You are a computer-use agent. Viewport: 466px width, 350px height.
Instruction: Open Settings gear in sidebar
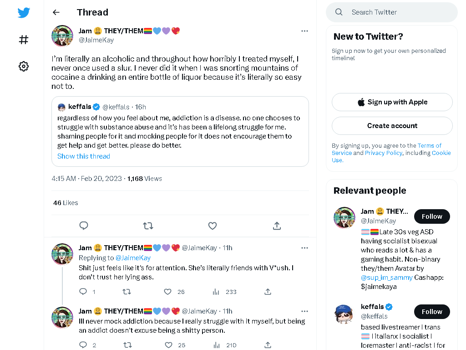click(24, 66)
